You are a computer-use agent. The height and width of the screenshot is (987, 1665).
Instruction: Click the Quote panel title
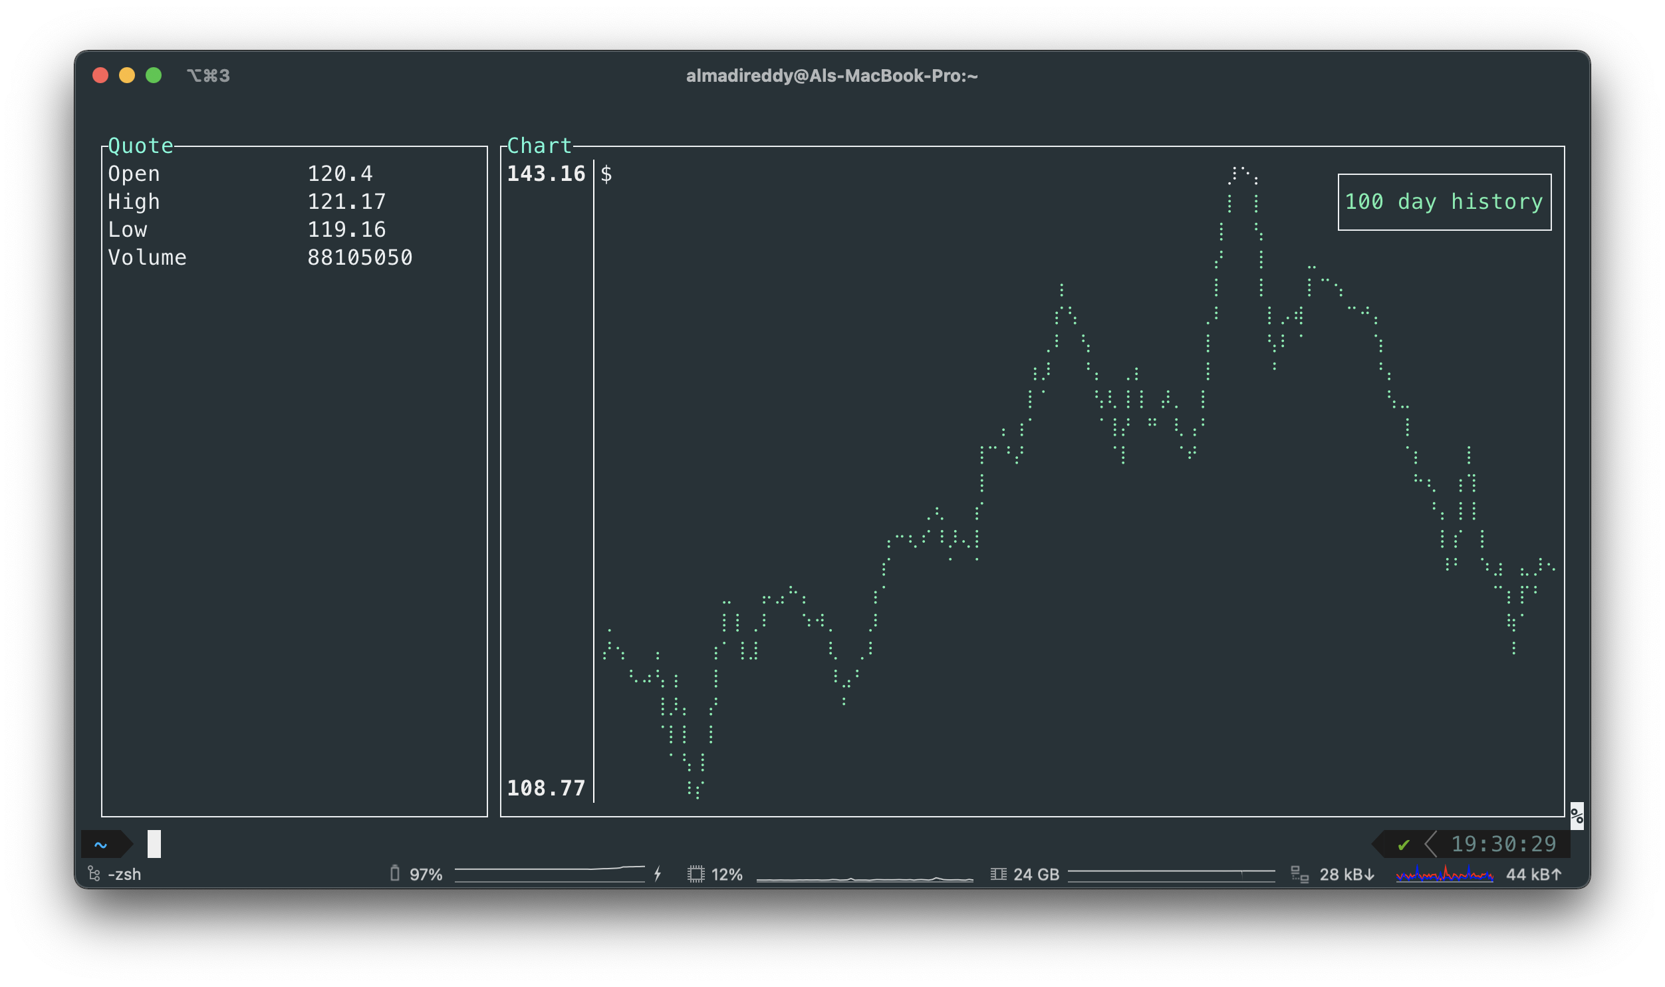tap(140, 146)
